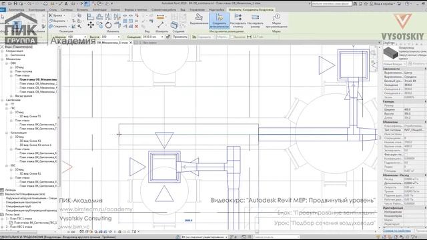The width and height of the screenshot is (427, 240).
Task: Click the Mirror pick axis icon
Action: click(x=108, y=17)
